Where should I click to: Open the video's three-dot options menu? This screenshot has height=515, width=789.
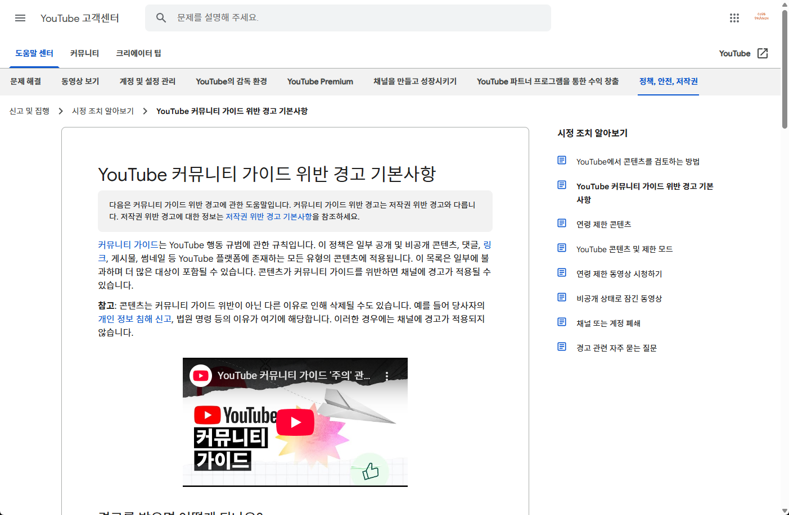[387, 376]
